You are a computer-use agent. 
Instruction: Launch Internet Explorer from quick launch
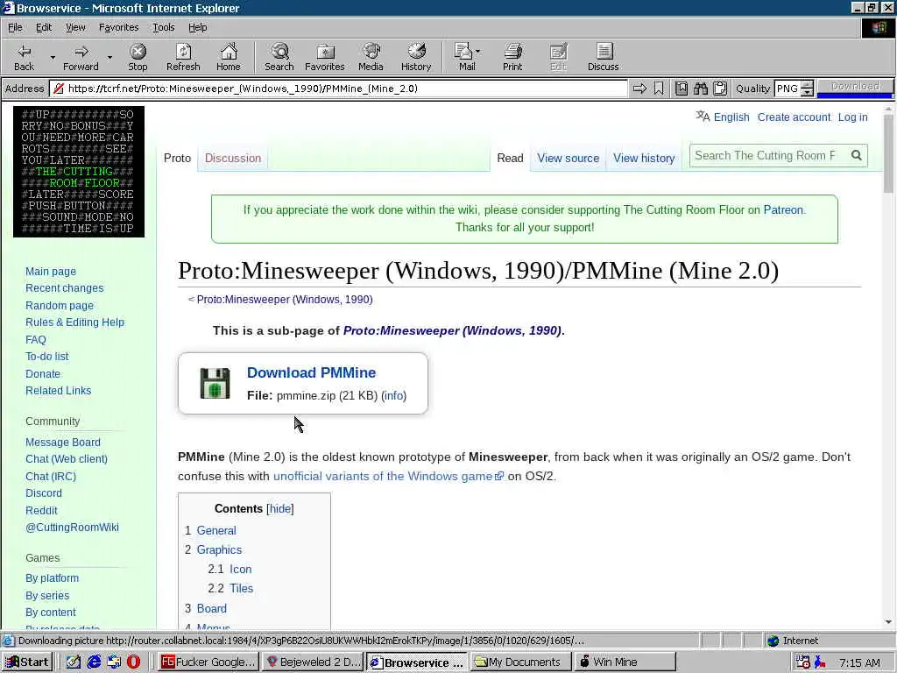(x=94, y=662)
